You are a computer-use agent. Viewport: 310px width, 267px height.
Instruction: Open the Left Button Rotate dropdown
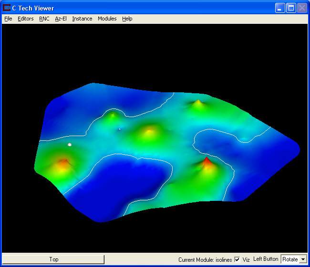click(x=294, y=259)
